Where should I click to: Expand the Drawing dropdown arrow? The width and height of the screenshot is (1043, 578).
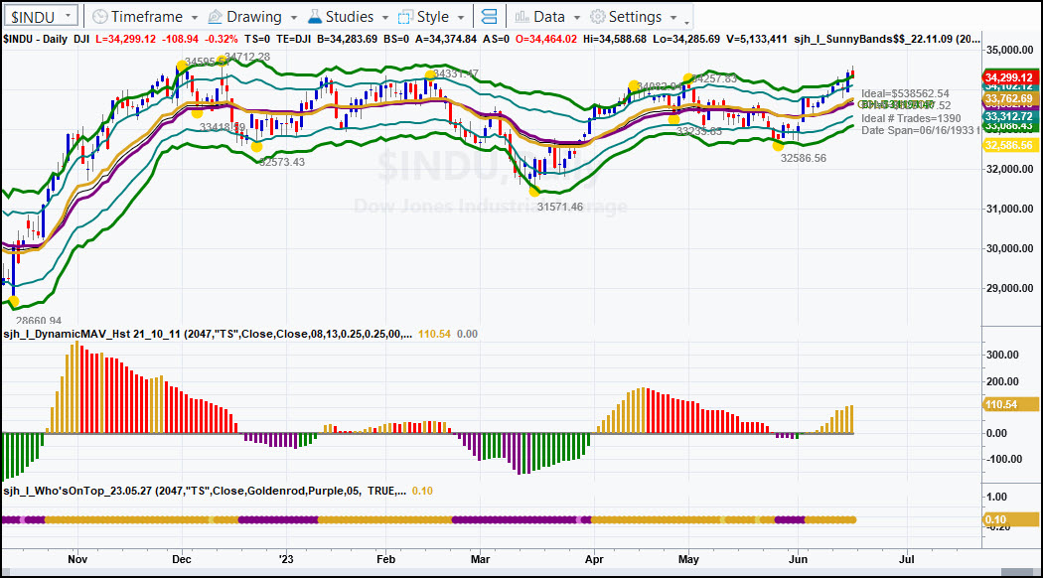[293, 18]
